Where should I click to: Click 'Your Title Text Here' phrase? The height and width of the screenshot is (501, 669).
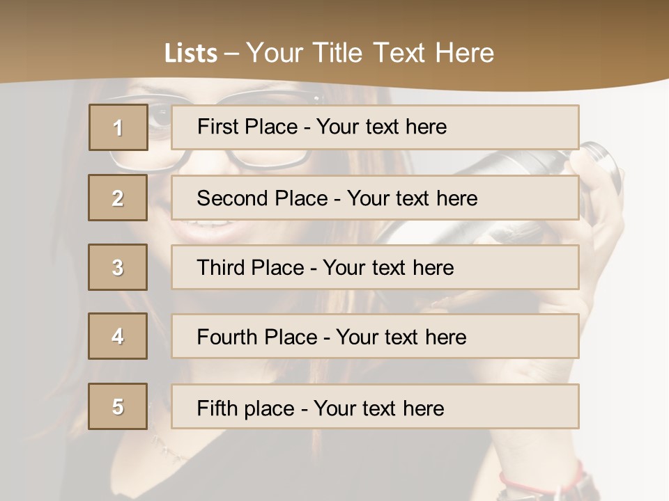click(370, 53)
